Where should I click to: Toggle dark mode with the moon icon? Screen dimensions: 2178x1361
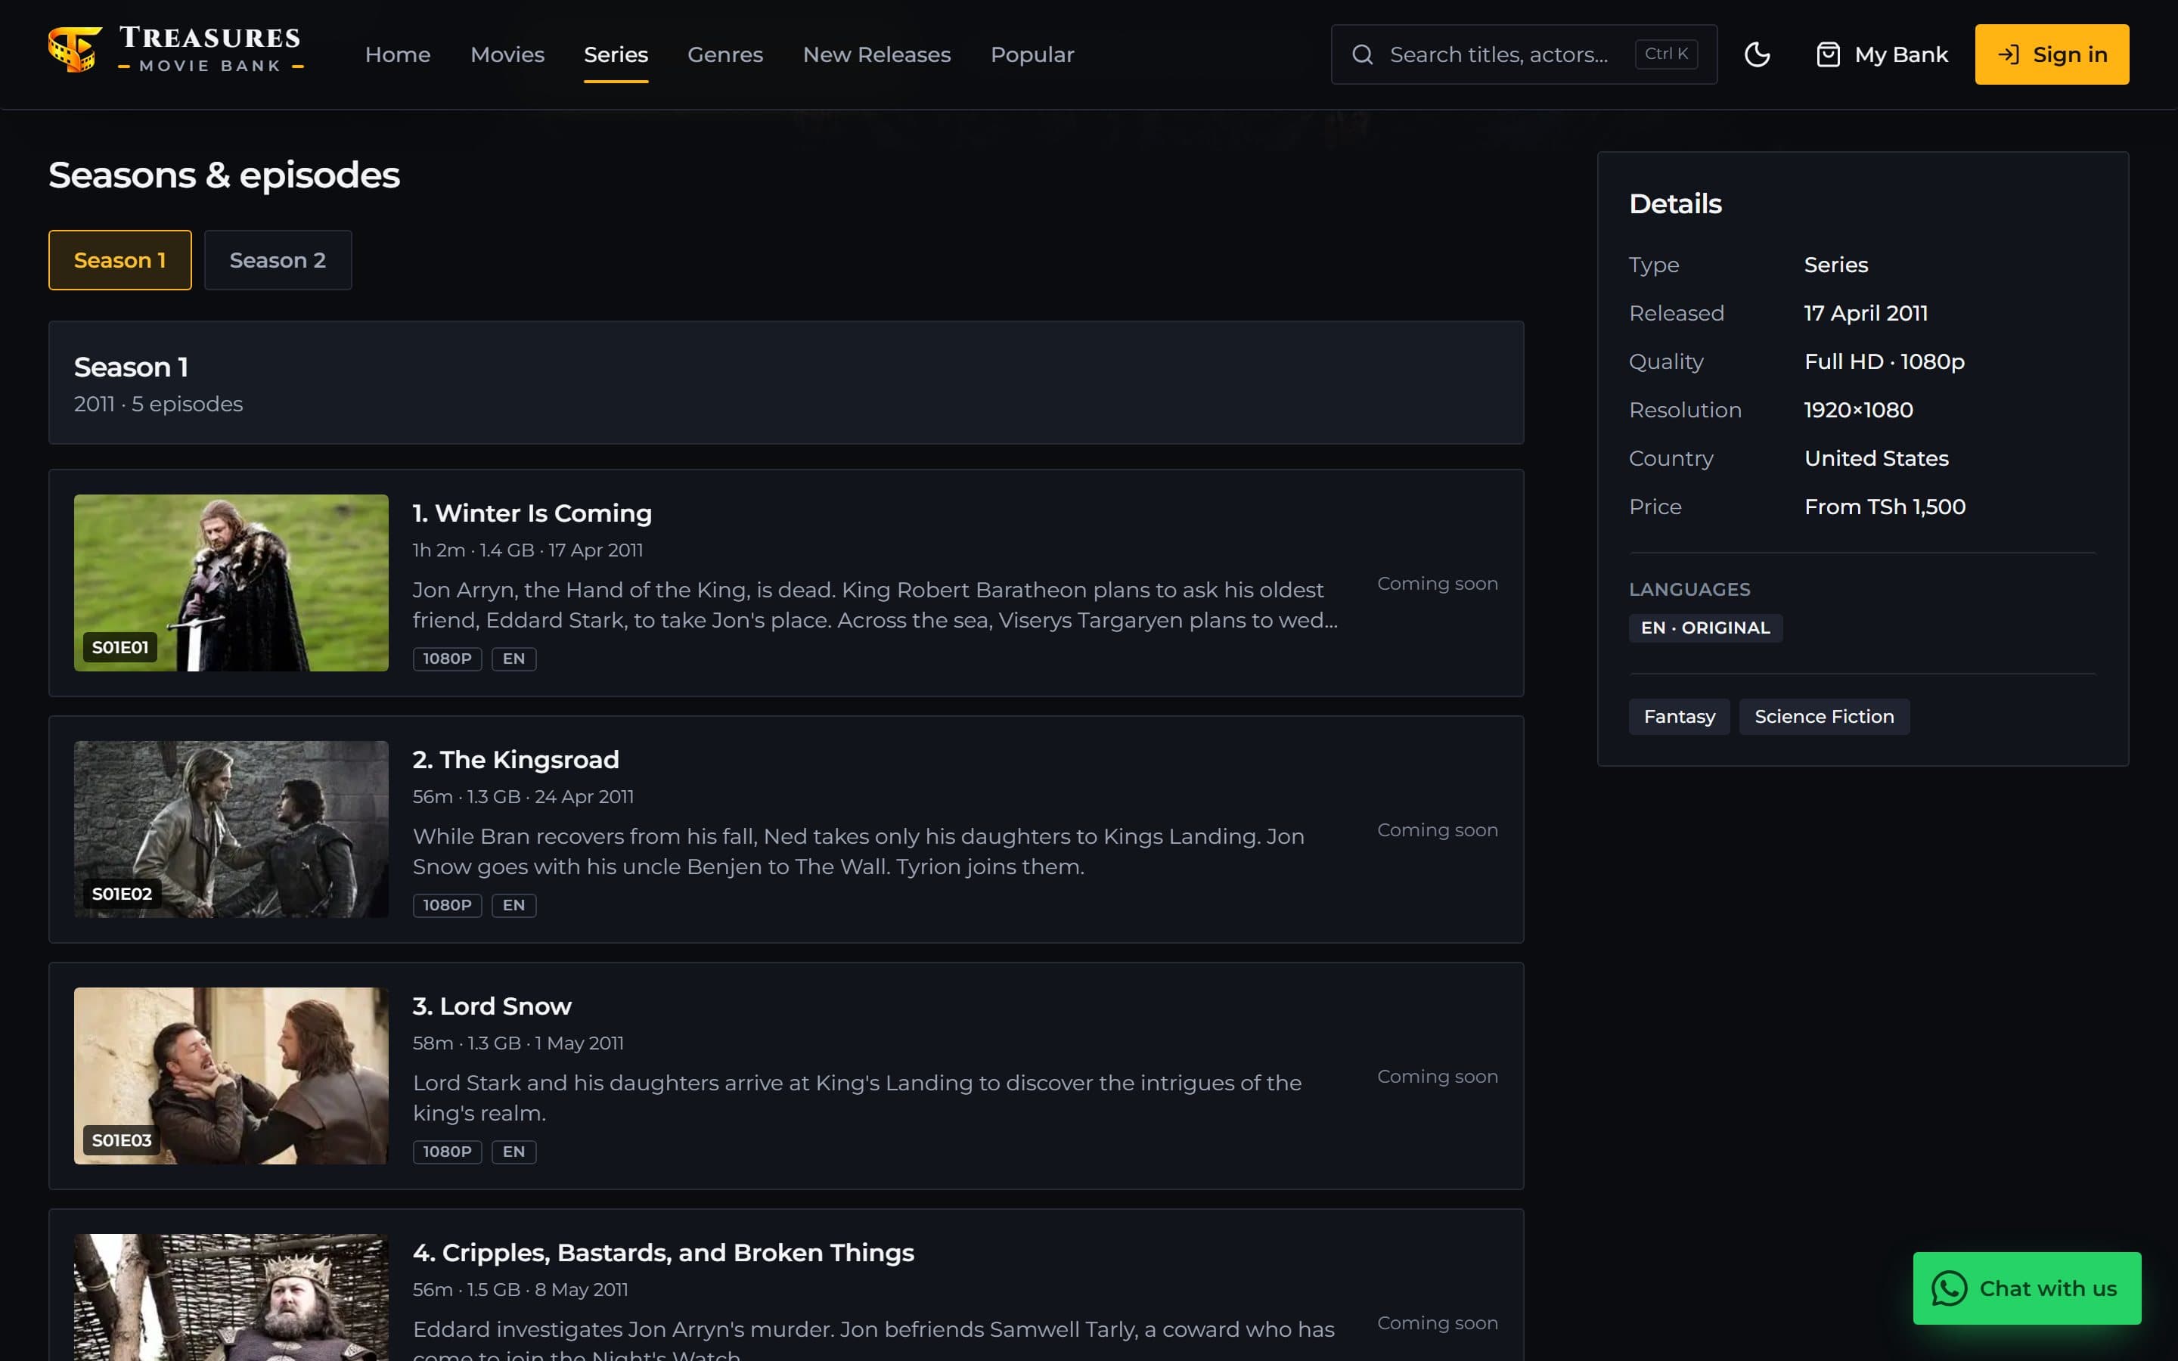click(1757, 55)
